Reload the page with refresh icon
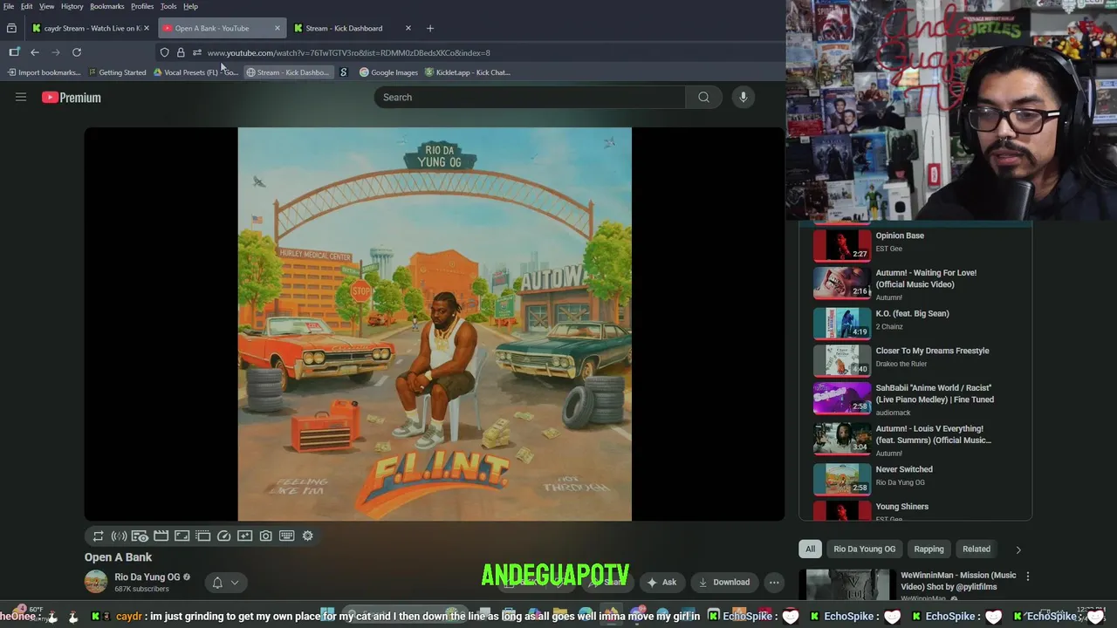 pyautogui.click(x=77, y=52)
